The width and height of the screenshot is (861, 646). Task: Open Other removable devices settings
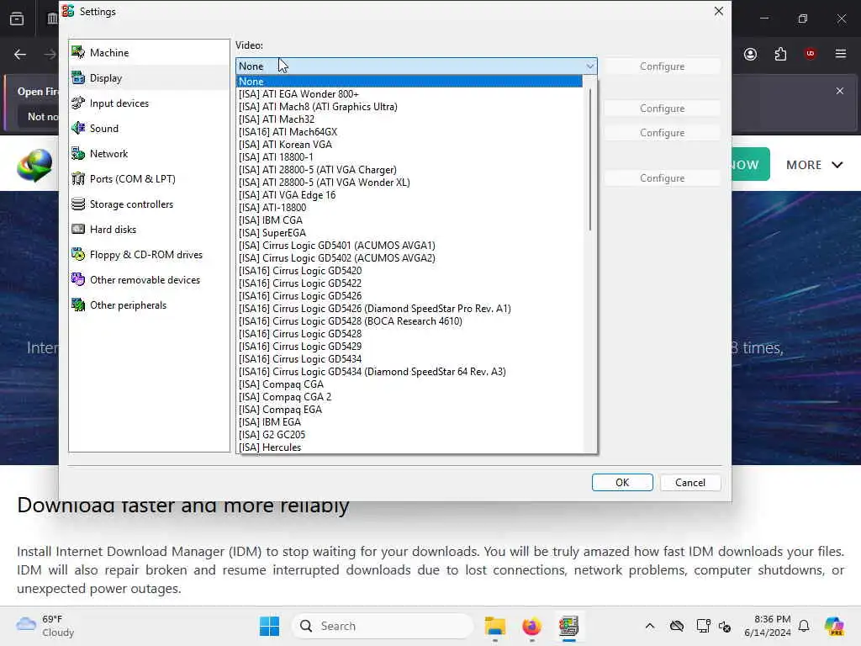[149, 280]
